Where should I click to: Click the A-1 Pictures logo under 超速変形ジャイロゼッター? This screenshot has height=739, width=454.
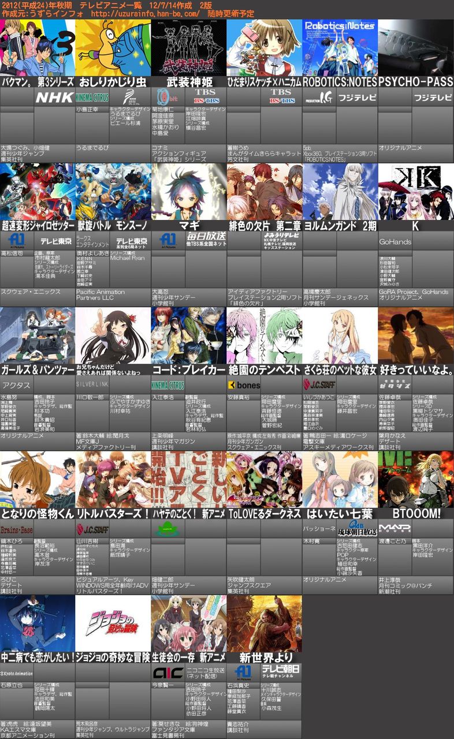16,240
